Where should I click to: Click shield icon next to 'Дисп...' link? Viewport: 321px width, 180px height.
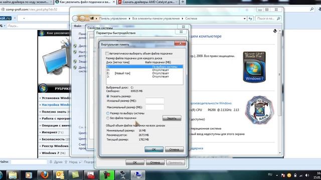click(75, 46)
